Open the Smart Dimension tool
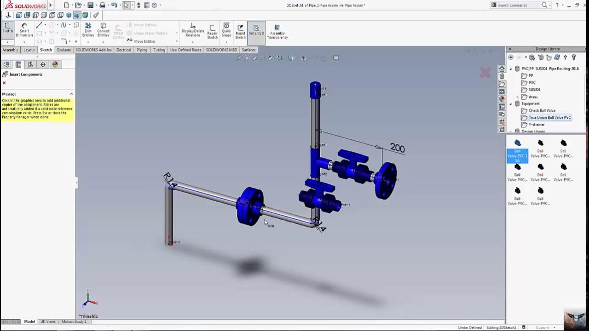This screenshot has width=589, height=331. (24, 30)
